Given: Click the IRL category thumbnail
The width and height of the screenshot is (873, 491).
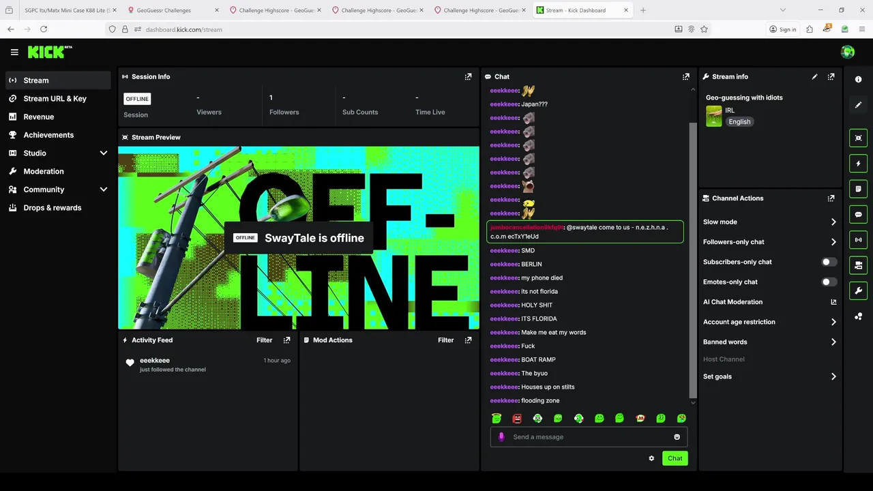Looking at the screenshot, I should pos(714,116).
